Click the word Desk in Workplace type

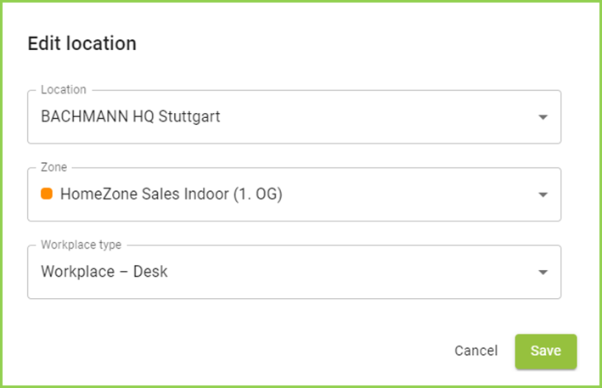(150, 273)
